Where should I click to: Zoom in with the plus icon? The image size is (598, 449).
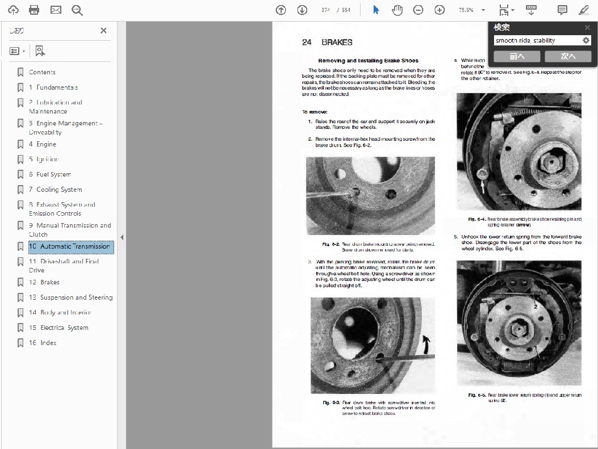click(x=440, y=10)
